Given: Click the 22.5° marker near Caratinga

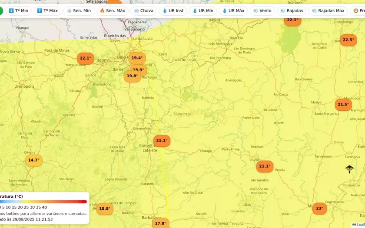Looking at the screenshot, I should tap(348, 40).
